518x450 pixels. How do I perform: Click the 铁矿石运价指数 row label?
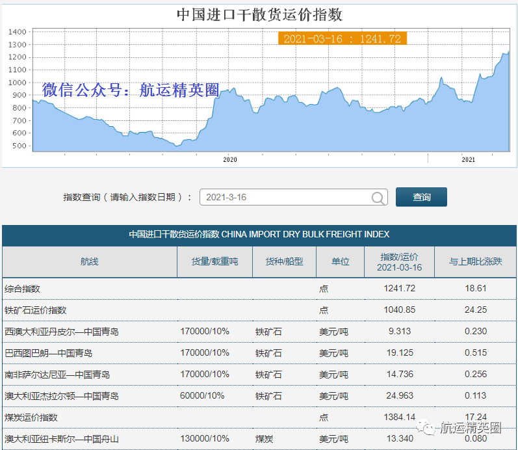pyautogui.click(x=35, y=310)
